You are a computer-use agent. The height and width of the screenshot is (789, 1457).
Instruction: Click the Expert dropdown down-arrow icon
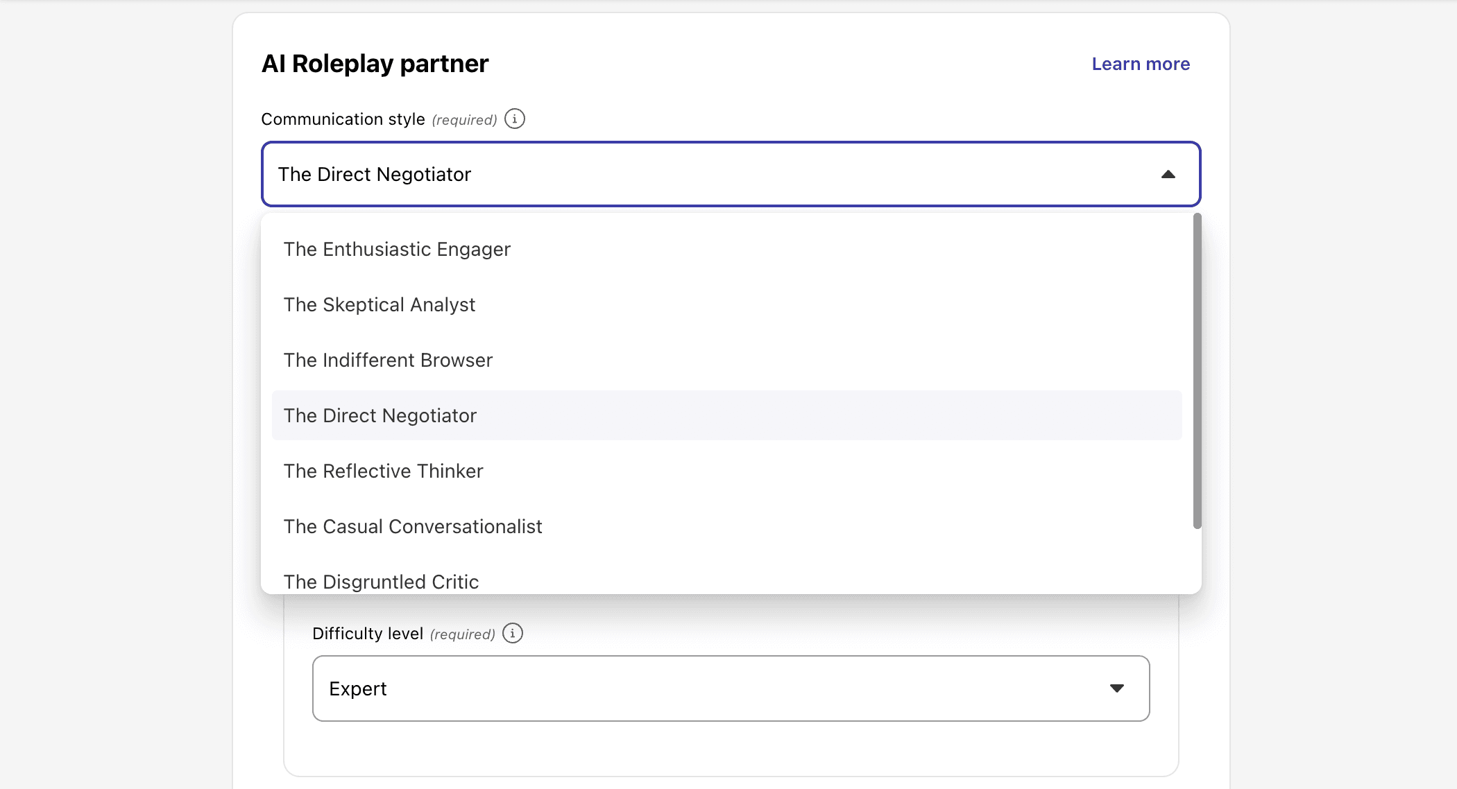1116,688
